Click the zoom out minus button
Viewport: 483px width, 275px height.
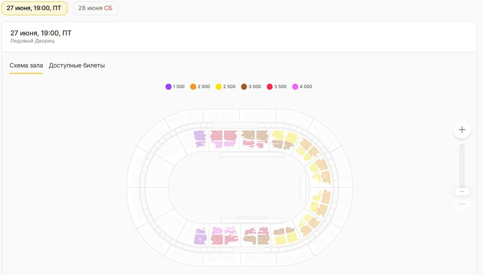462,204
